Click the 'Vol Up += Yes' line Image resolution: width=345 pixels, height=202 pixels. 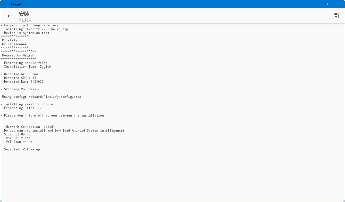pyautogui.click(x=18, y=138)
